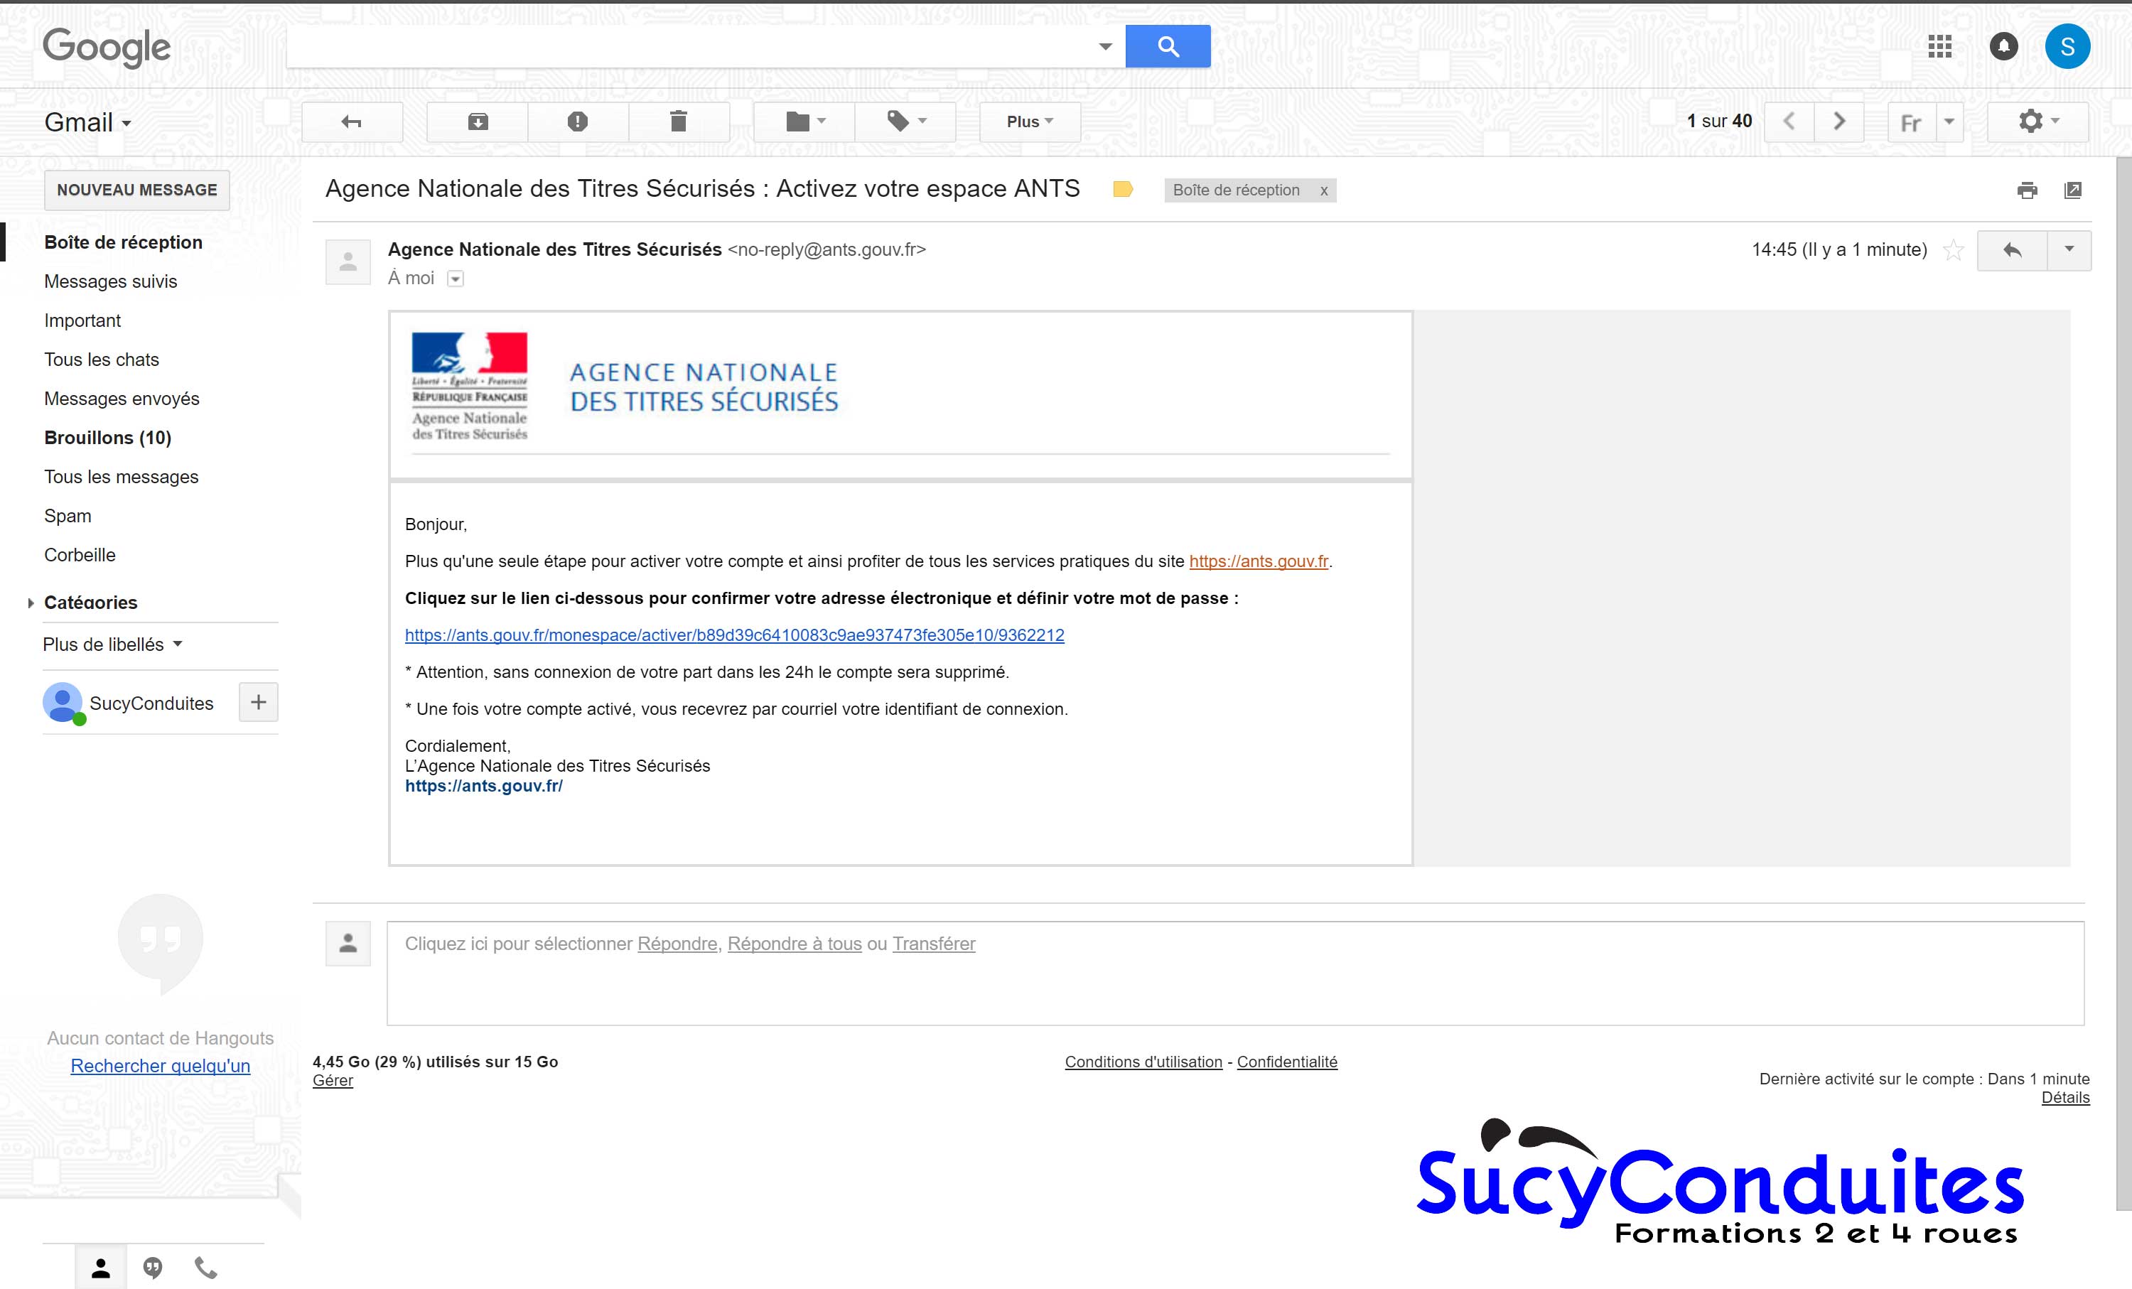Go to older message arrow
2132x1289 pixels.
click(1838, 122)
